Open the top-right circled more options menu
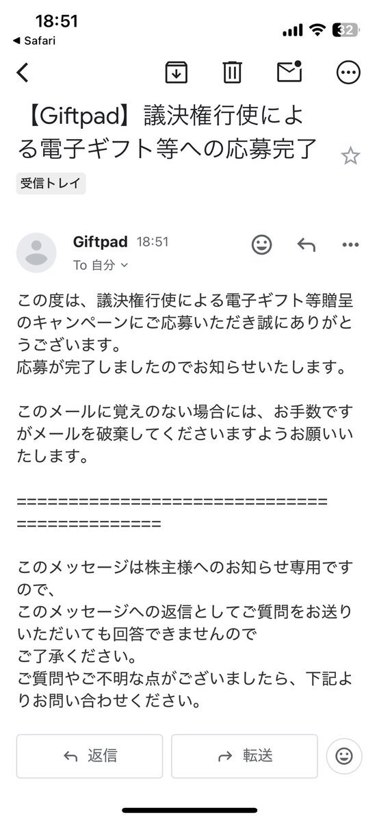Viewport: 379px width, 821px height. (348, 73)
